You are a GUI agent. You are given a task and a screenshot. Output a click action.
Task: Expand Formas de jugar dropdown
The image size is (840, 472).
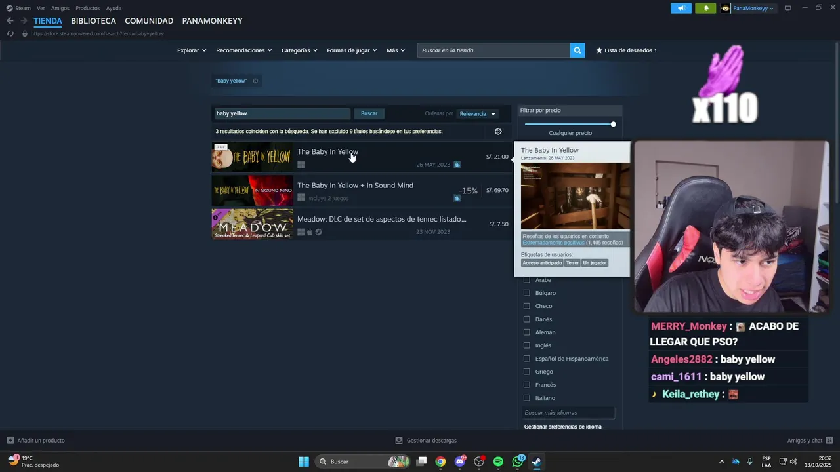(x=352, y=50)
